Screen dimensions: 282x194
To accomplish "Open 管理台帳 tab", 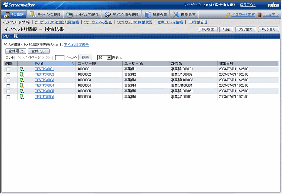I will [155, 14].
